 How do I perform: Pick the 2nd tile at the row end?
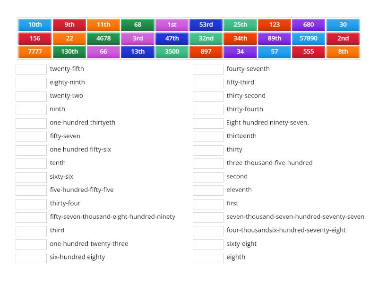point(344,38)
